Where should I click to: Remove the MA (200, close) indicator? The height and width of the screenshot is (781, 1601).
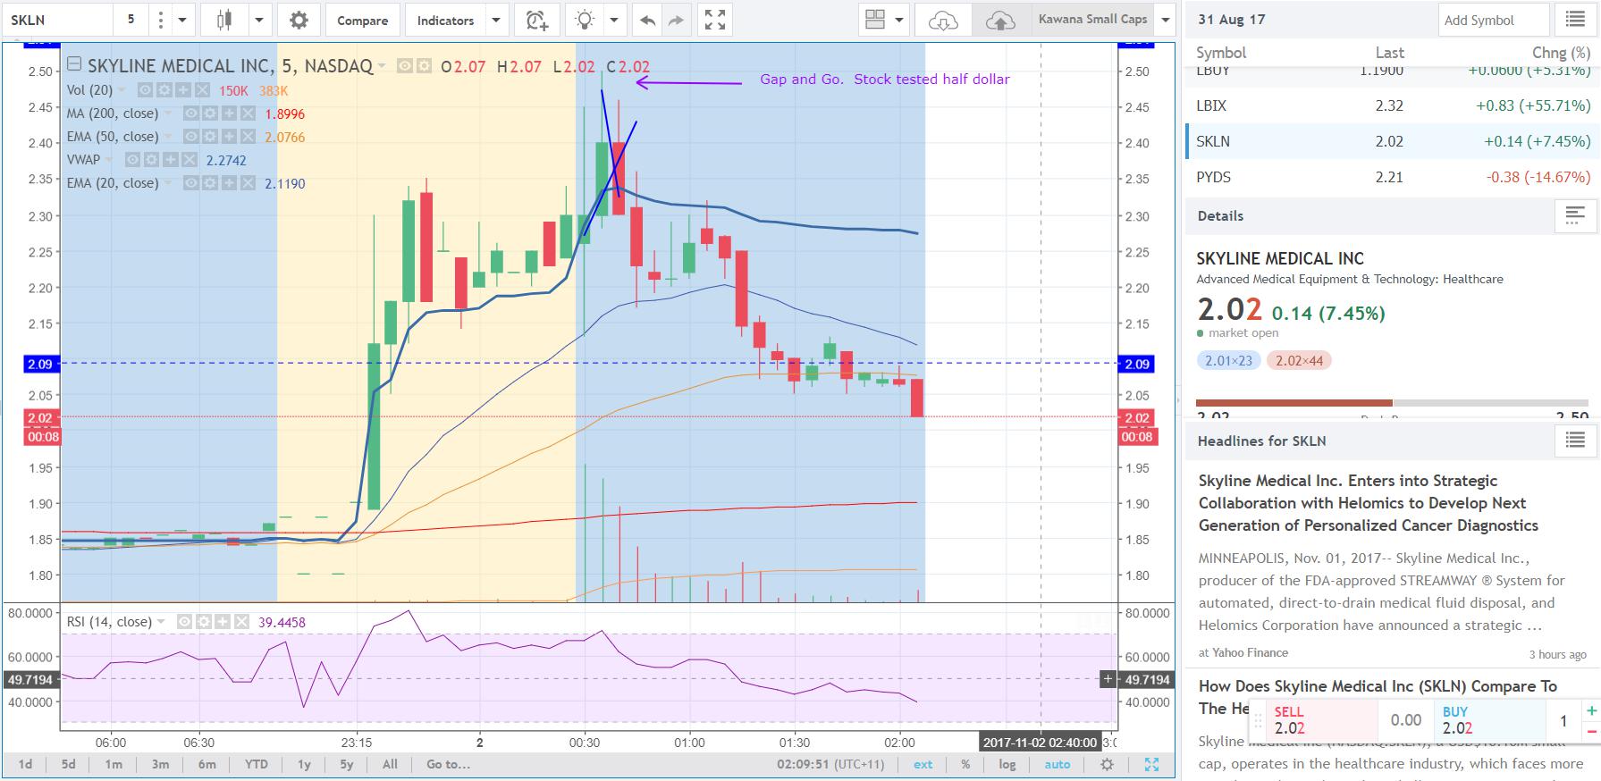pos(247,113)
